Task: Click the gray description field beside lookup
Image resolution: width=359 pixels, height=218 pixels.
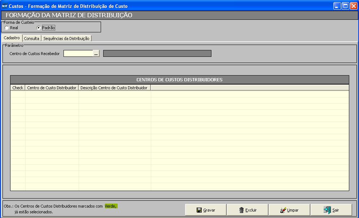Action: click(x=157, y=54)
